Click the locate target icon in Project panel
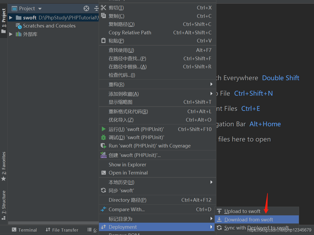 pos(86,8)
